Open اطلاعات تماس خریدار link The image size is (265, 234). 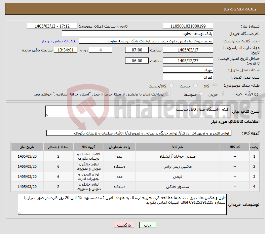click(x=60, y=41)
